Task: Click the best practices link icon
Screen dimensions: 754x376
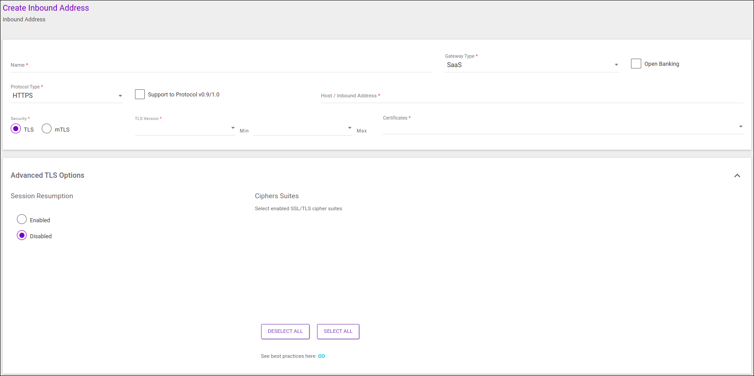Action: (321, 356)
